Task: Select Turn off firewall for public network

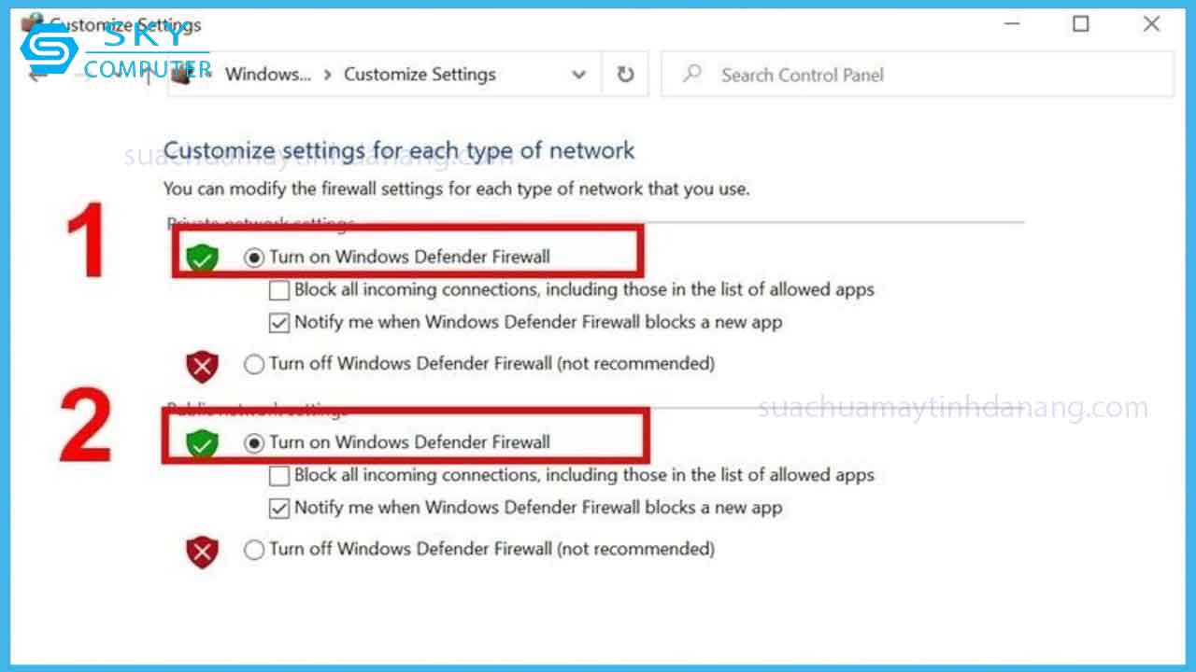Action: [x=253, y=550]
